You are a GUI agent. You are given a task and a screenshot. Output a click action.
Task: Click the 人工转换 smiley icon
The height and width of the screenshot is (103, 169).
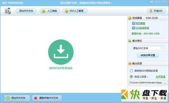pos(44,11)
